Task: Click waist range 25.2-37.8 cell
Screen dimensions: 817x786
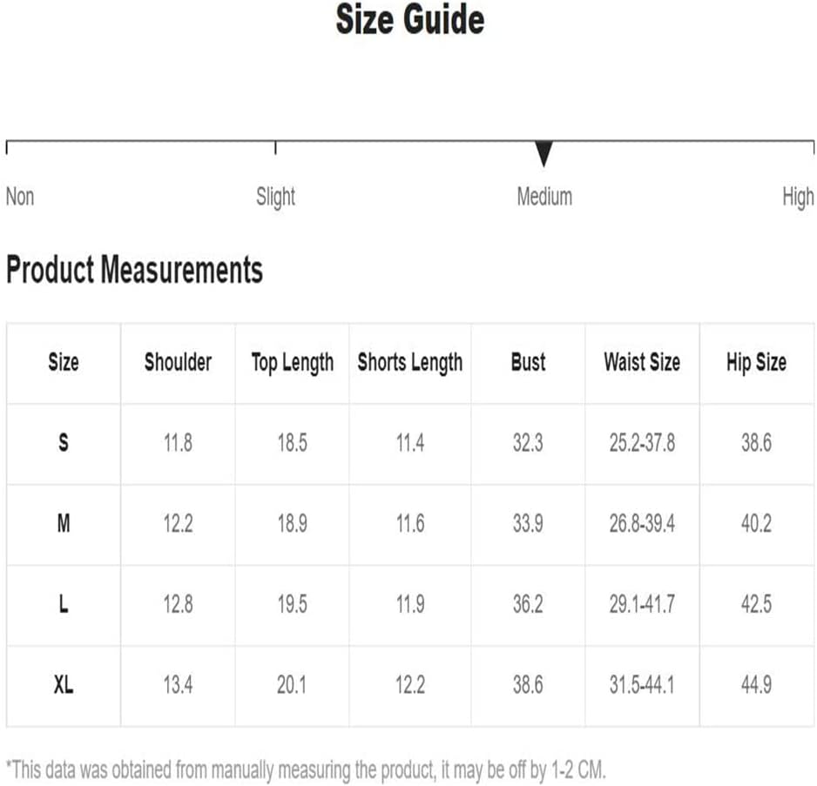Action: [x=642, y=443]
